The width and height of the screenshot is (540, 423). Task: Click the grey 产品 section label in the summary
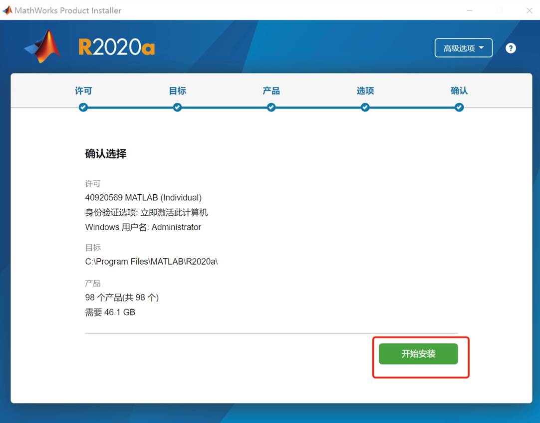93,283
